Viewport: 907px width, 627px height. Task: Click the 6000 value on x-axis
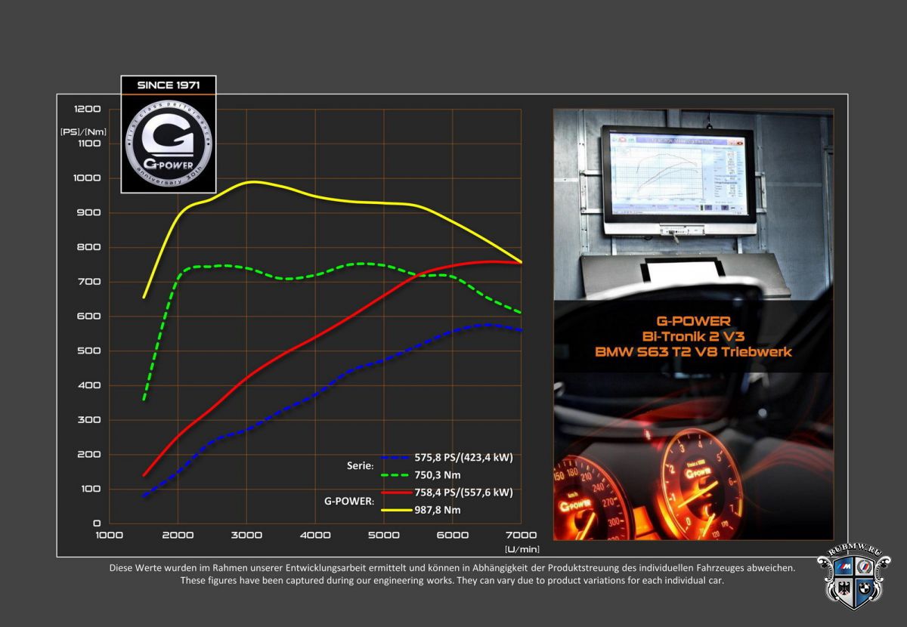tap(453, 535)
